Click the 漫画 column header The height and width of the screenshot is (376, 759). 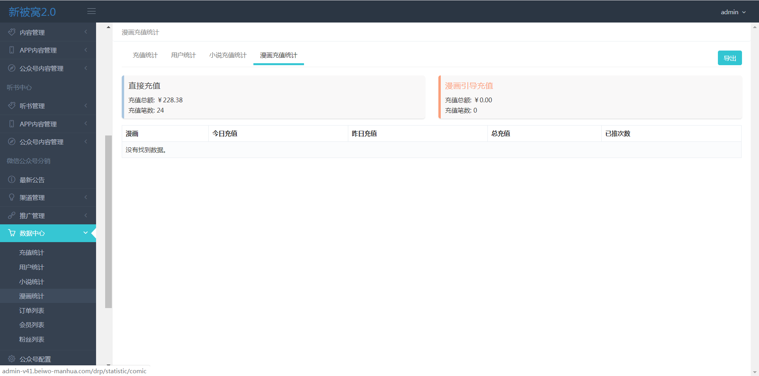[165, 133]
